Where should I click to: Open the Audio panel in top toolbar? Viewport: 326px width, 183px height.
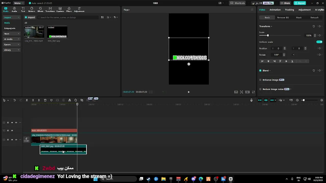click(x=14, y=10)
